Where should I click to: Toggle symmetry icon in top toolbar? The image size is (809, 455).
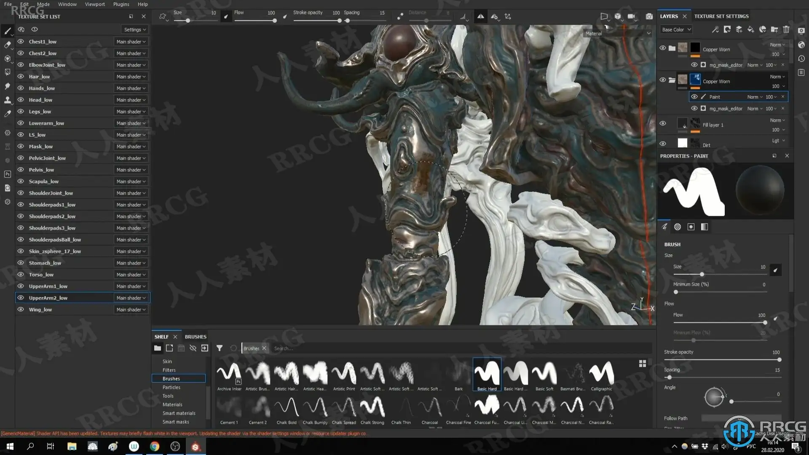pos(480,16)
